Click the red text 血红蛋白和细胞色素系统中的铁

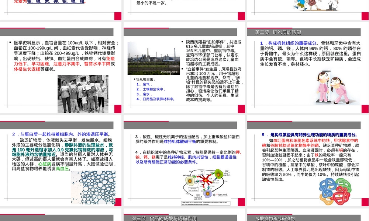tap(301, 141)
